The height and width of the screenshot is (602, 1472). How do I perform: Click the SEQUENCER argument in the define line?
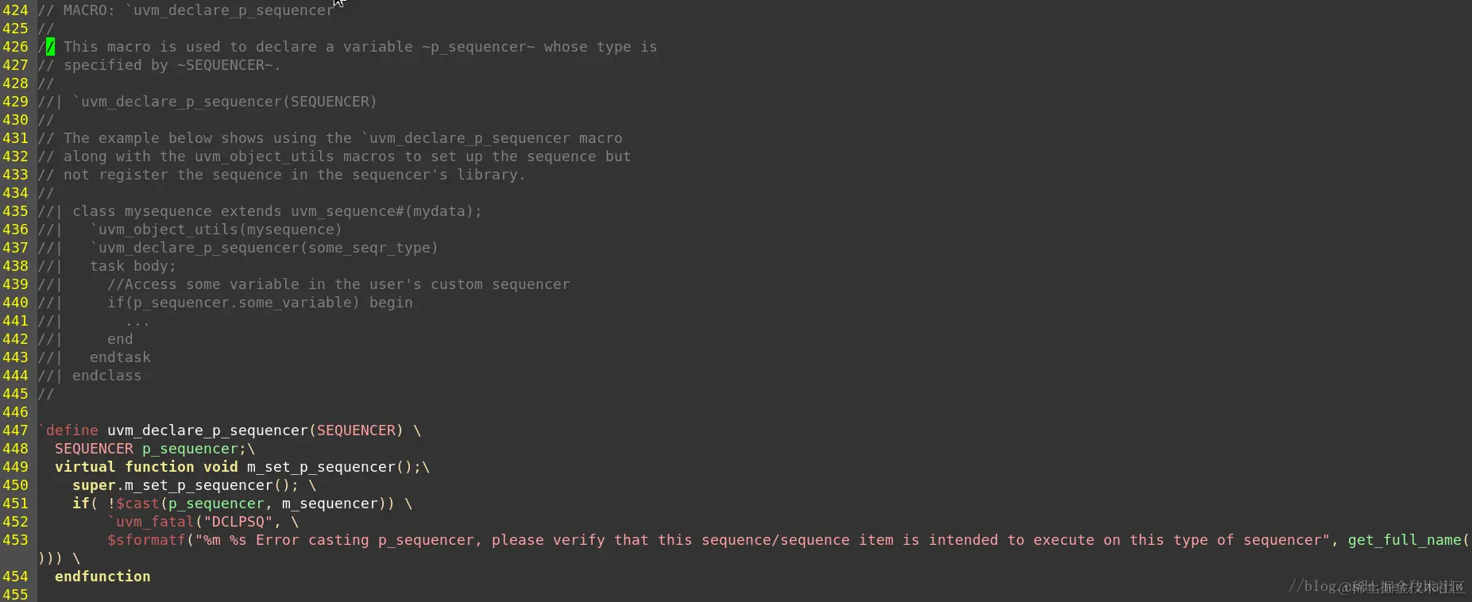tap(356, 430)
